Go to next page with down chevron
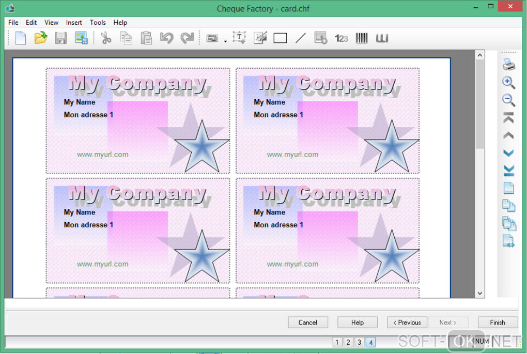 pos(508,153)
